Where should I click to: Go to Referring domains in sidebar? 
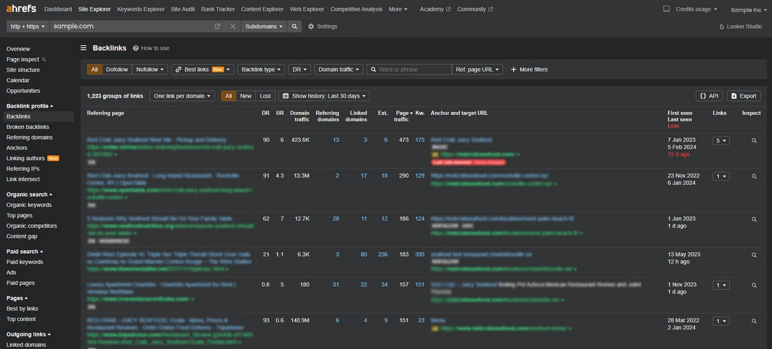tap(30, 137)
